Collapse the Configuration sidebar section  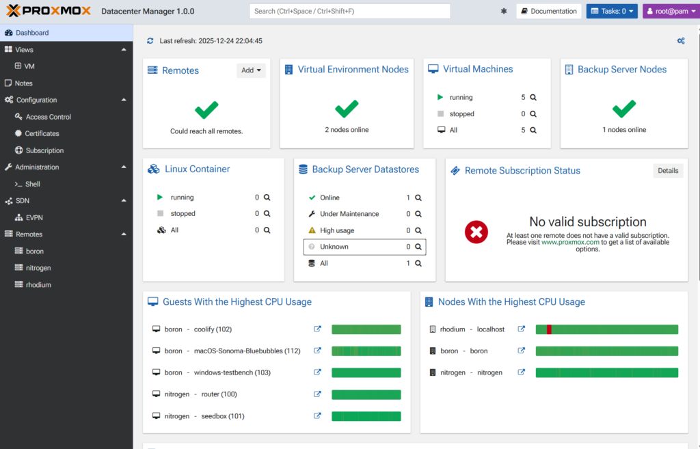tap(124, 100)
